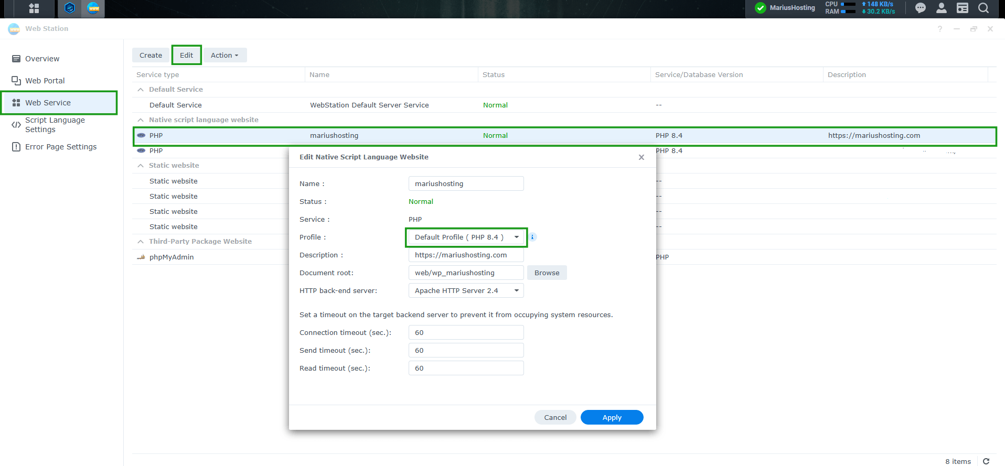The width and height of the screenshot is (1005, 466).
Task: Open the DSM search magnifier icon
Action: (x=983, y=8)
